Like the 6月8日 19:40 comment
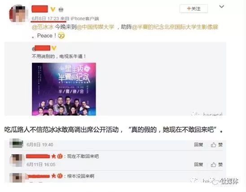This screenshot has width=246, height=192. 217,144
